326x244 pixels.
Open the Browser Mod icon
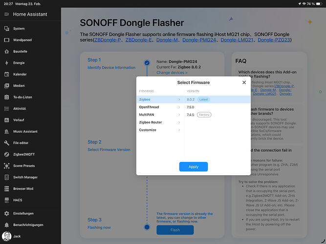click(x=7, y=188)
